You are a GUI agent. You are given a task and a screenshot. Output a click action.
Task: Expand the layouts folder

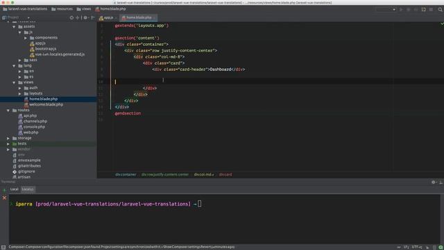tap(20, 94)
